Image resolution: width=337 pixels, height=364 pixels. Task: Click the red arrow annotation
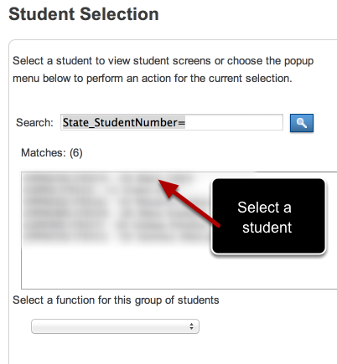tap(189, 203)
